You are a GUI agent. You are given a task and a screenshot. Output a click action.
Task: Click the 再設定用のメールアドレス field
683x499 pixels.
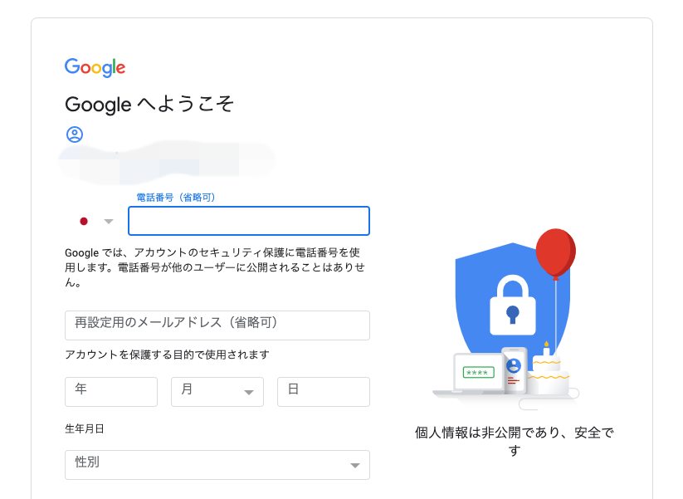(217, 325)
